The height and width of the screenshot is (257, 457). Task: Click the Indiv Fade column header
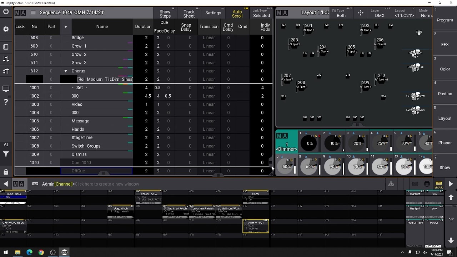pos(265,27)
